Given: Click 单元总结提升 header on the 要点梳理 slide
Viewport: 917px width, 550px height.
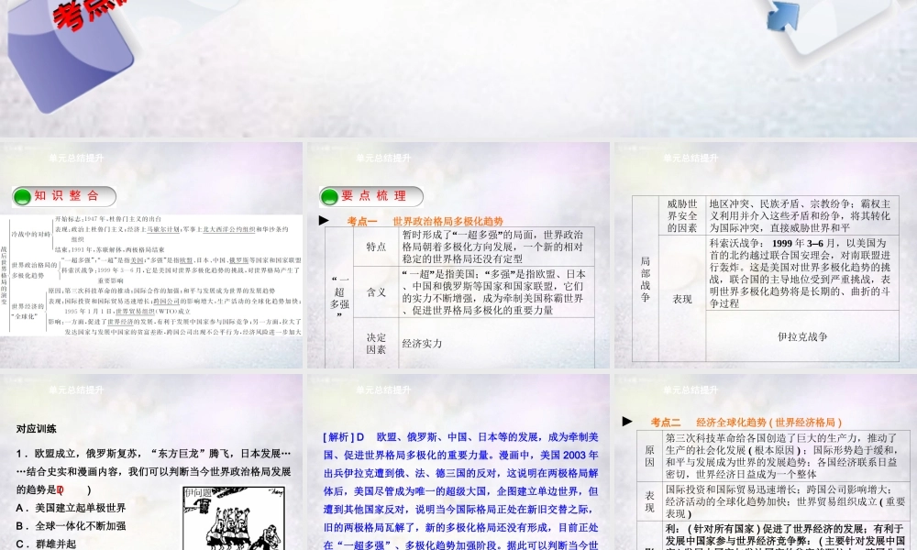Looking at the screenshot, I should pos(383,158).
